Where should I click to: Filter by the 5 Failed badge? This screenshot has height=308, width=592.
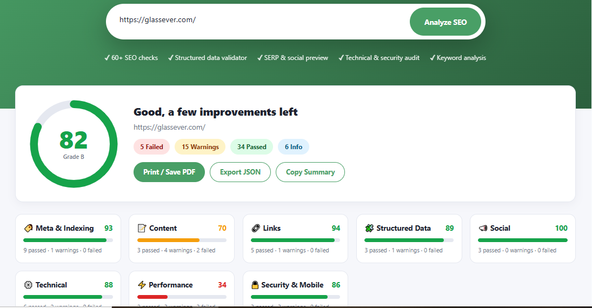152,147
